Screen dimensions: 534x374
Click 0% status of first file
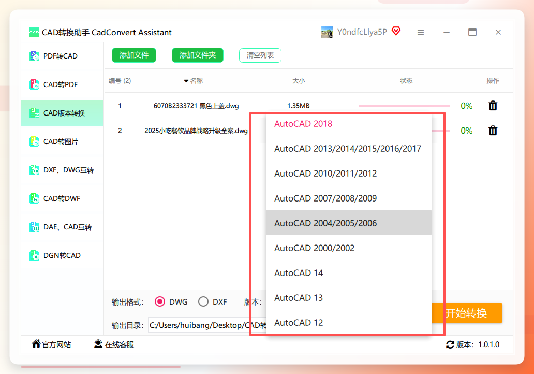pos(467,106)
